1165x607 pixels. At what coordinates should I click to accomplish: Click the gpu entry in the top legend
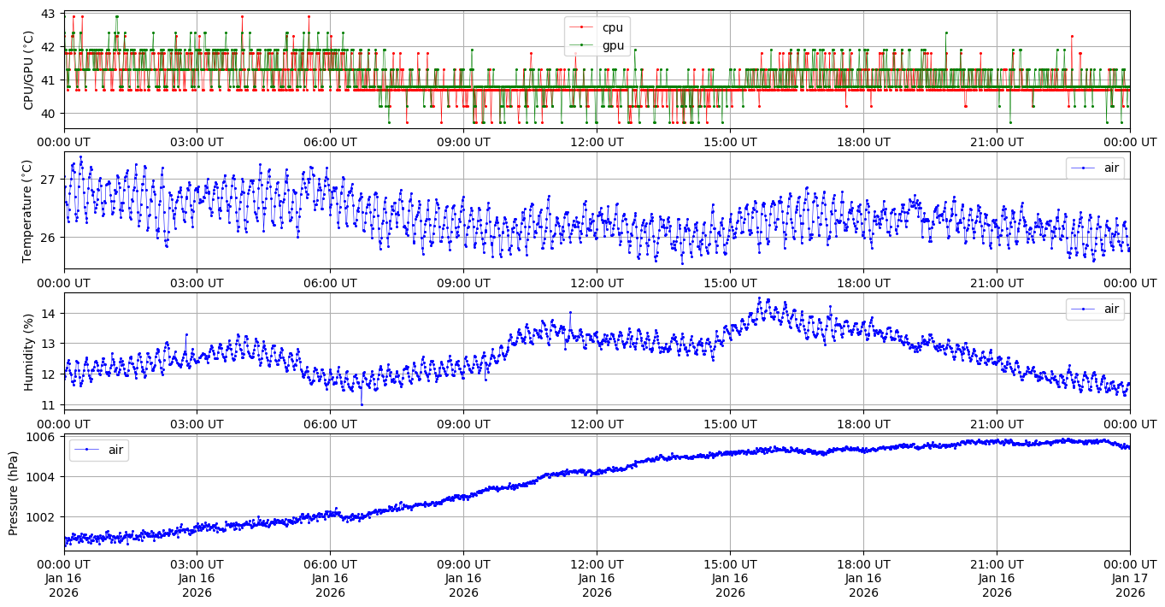point(612,45)
